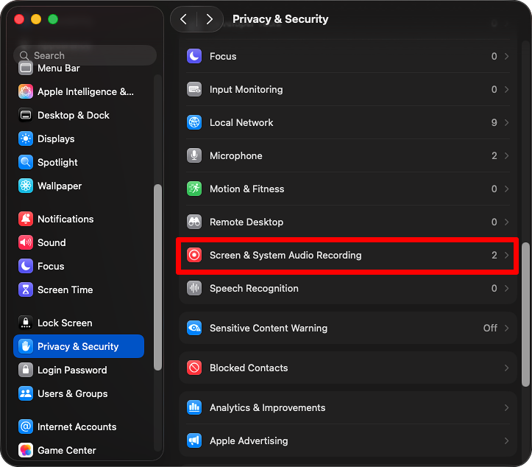This screenshot has height=467, width=532.
Task: Expand the Speech Recognition row chevron
Action: click(x=506, y=288)
